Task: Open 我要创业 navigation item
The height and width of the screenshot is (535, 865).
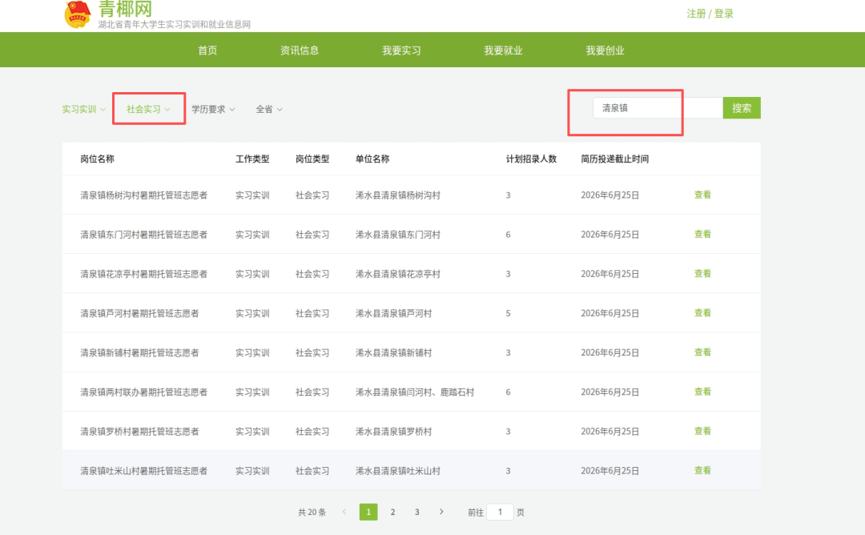Action: click(605, 50)
